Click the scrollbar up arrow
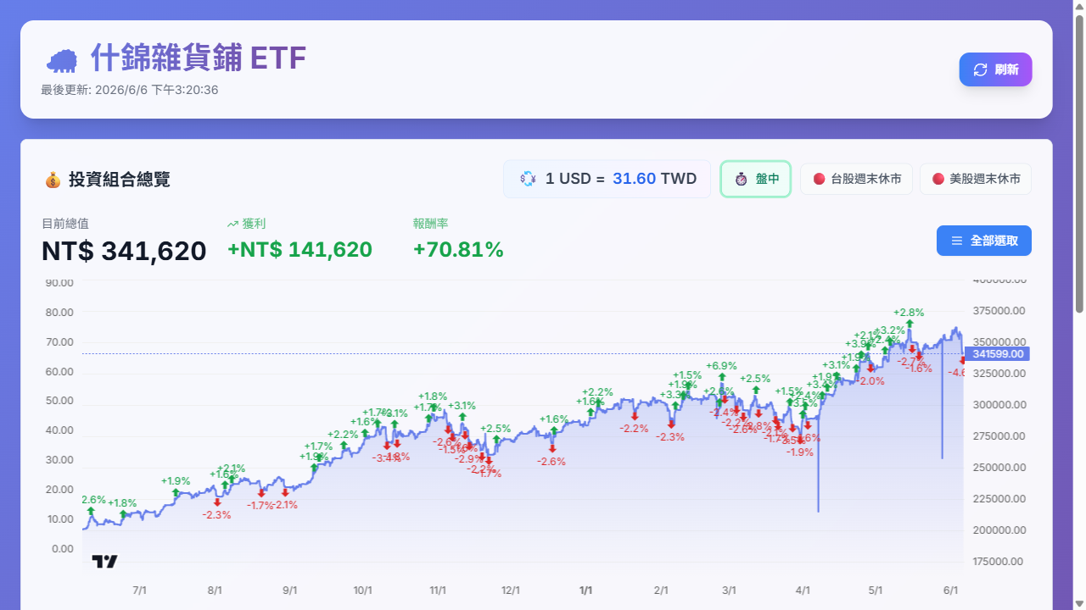 tap(1079, 7)
